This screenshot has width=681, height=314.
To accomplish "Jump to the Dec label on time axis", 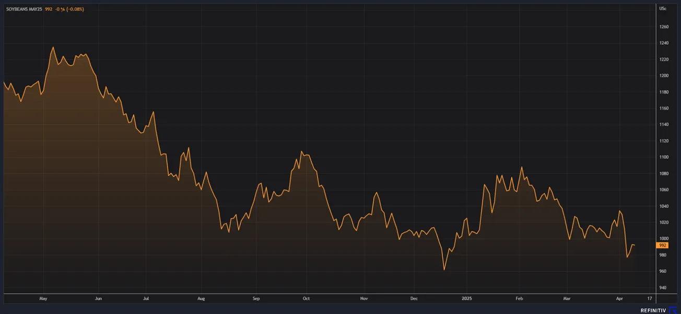I will tap(414, 298).
